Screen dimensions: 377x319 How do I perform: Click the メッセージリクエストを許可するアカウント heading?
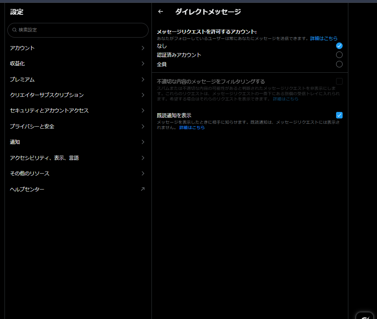coord(207,32)
